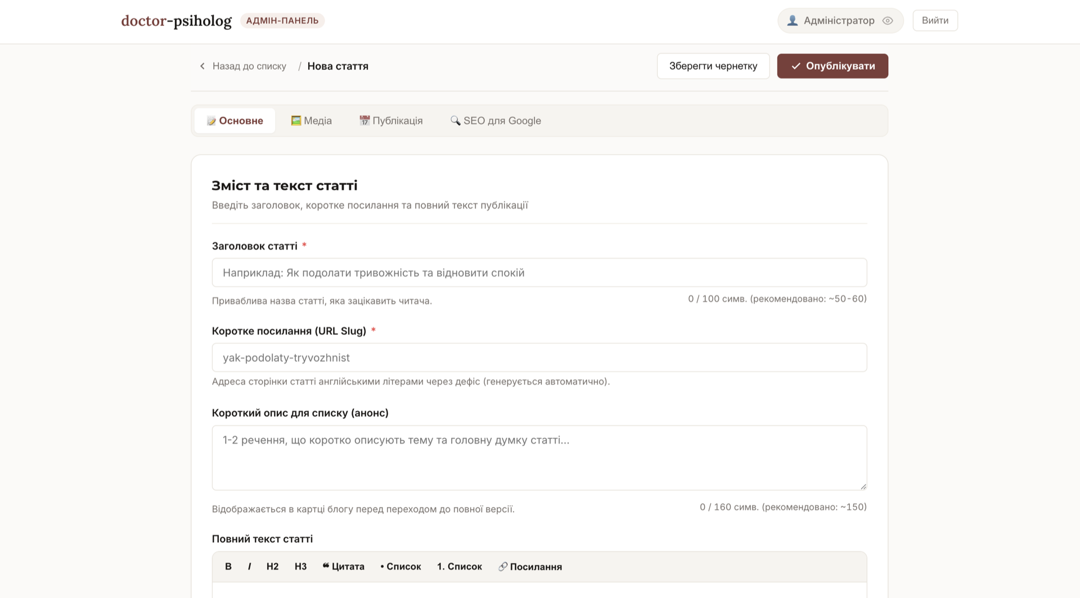1080x598 pixels.
Task: Go back via Назад до списку link
Action: pos(249,66)
